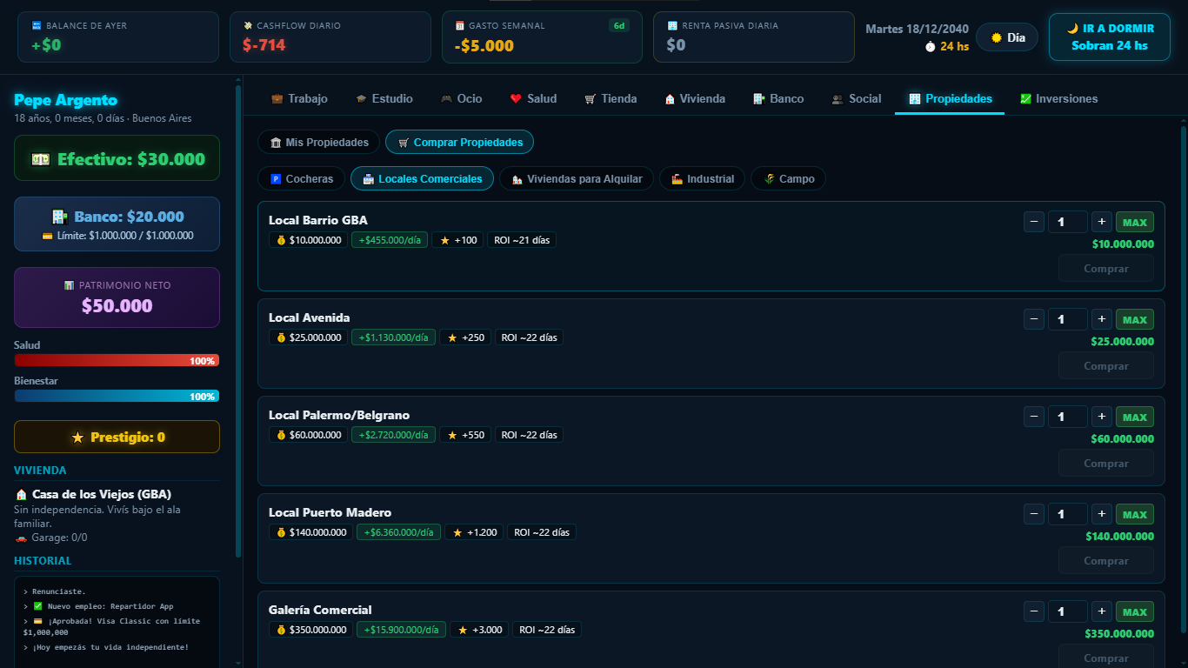Screen dimensions: 1188x668
Task: Click the 24 hs stopwatch icon
Action: point(930,47)
